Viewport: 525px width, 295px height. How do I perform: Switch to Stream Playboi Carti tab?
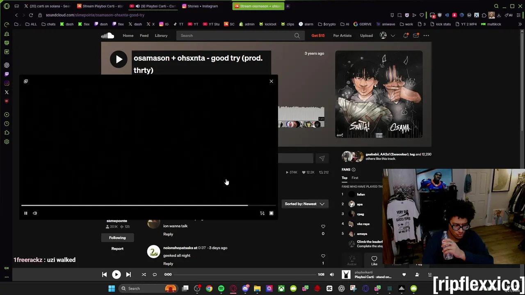(100, 6)
